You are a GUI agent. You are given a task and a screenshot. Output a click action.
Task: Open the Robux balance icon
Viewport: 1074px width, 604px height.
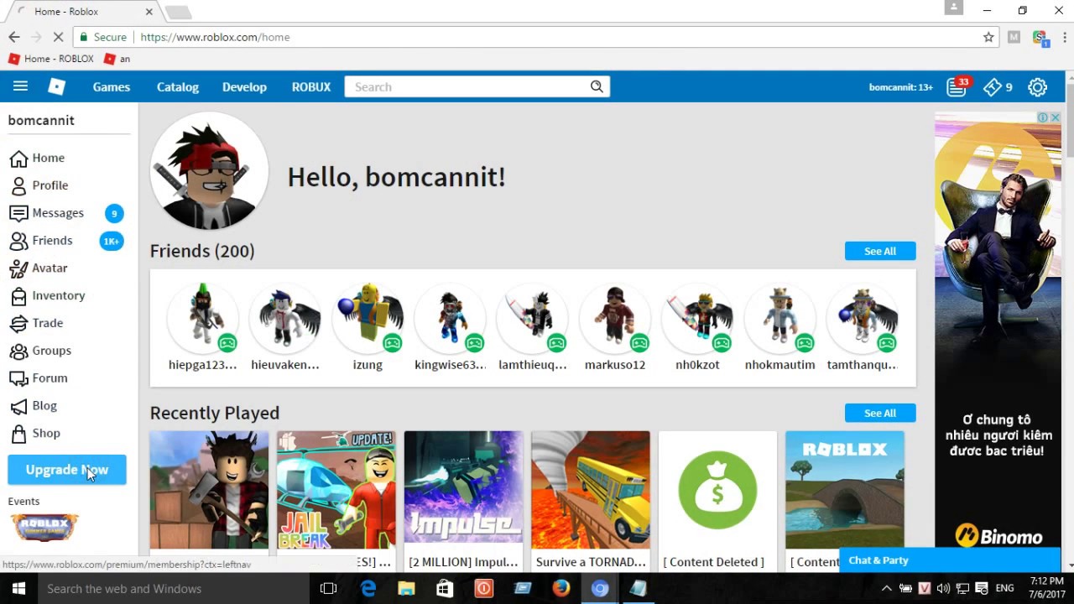click(x=993, y=86)
